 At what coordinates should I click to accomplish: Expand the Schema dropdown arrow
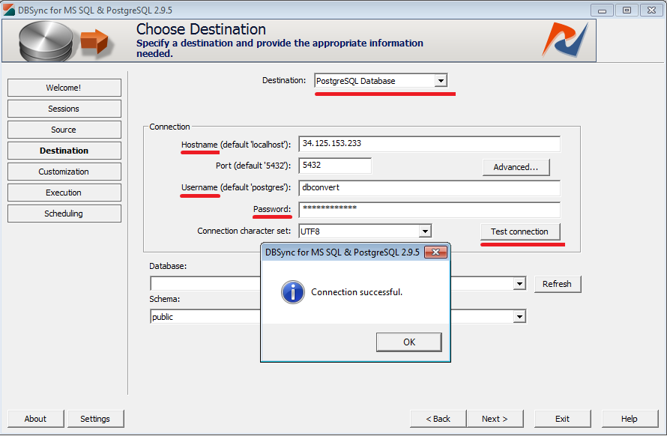point(519,317)
